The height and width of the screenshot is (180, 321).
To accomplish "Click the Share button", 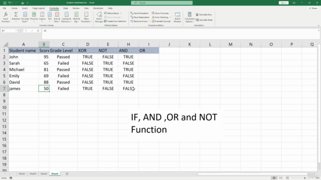I will [x=313, y=8].
